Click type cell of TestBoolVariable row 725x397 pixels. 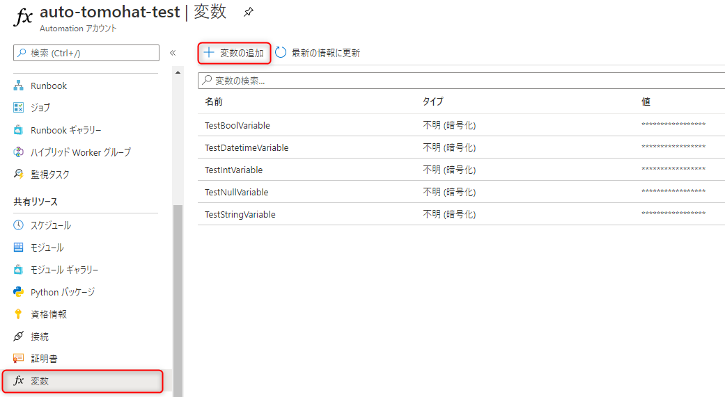[449, 125]
